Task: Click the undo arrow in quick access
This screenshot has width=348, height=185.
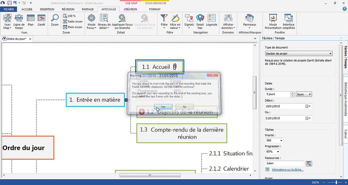Action: (x=15, y=3)
